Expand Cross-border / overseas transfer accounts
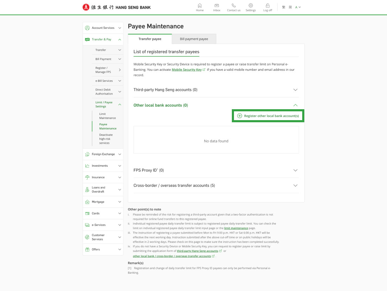 pyautogui.click(x=295, y=186)
